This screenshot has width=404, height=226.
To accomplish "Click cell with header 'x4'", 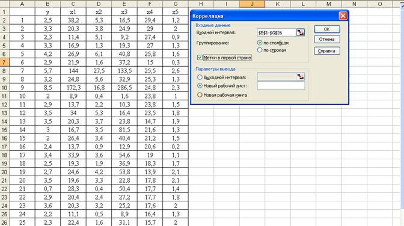I will [150, 12].
